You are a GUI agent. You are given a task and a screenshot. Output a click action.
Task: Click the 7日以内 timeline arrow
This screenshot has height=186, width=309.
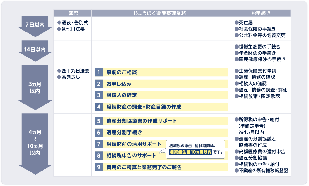coord(35,25)
